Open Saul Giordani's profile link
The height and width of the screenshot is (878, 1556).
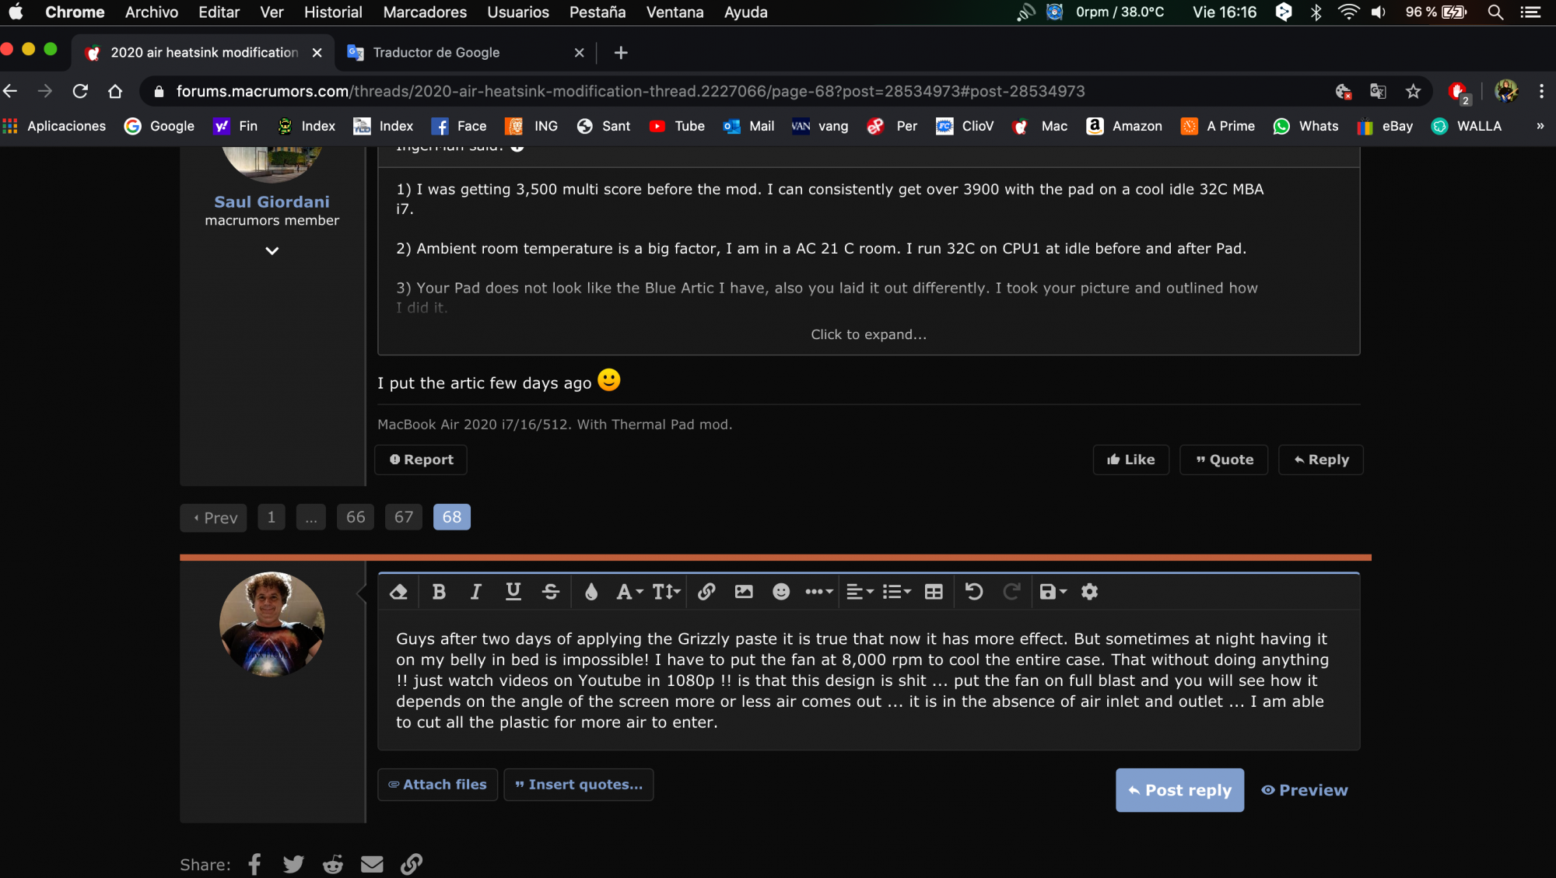point(272,201)
